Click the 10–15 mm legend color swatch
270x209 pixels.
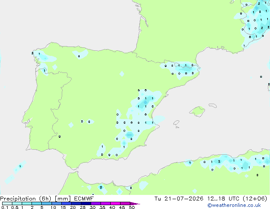tap(56, 203)
